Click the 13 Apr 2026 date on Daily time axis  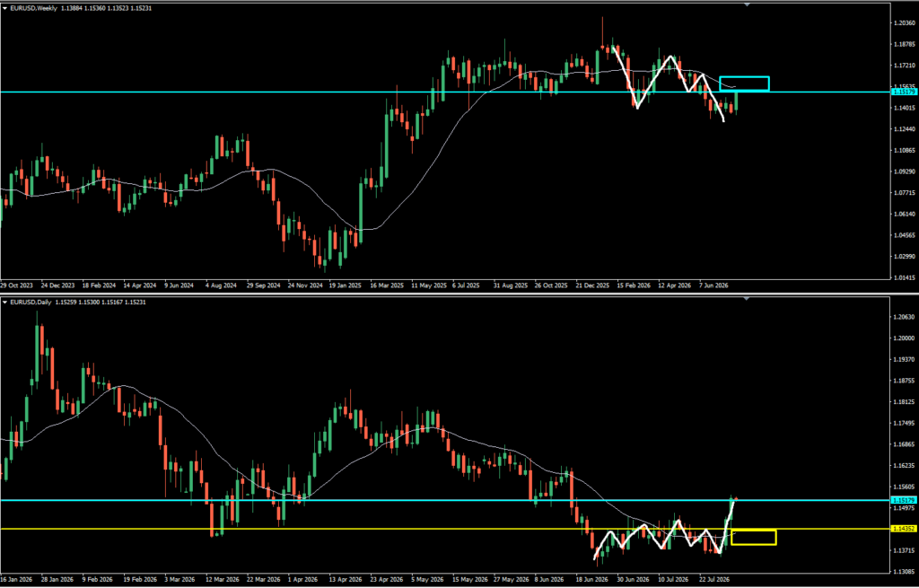click(x=346, y=579)
